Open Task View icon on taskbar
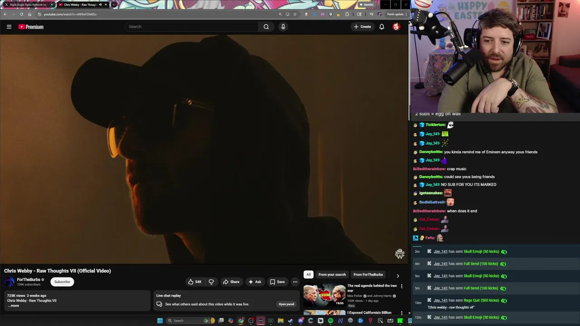 tap(221, 321)
